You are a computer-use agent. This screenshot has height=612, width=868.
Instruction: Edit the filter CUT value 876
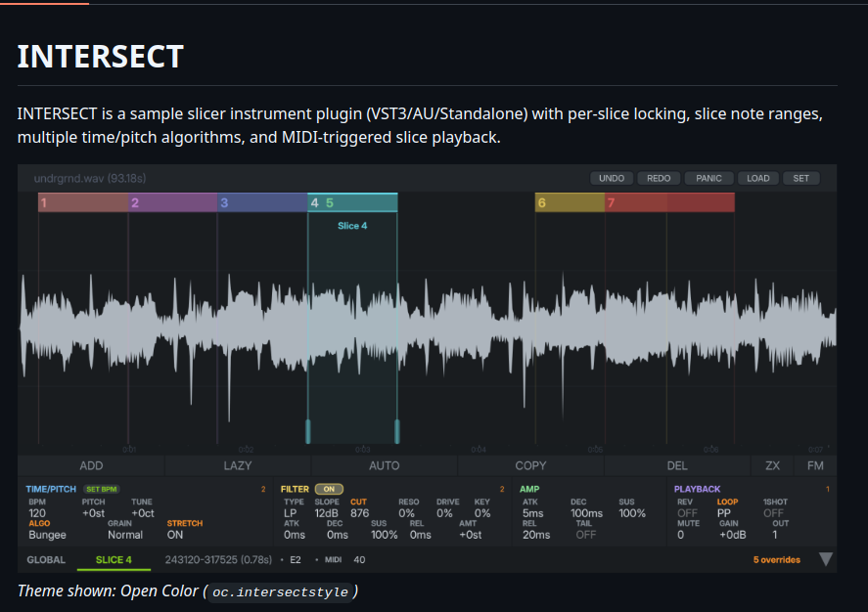[x=359, y=513]
